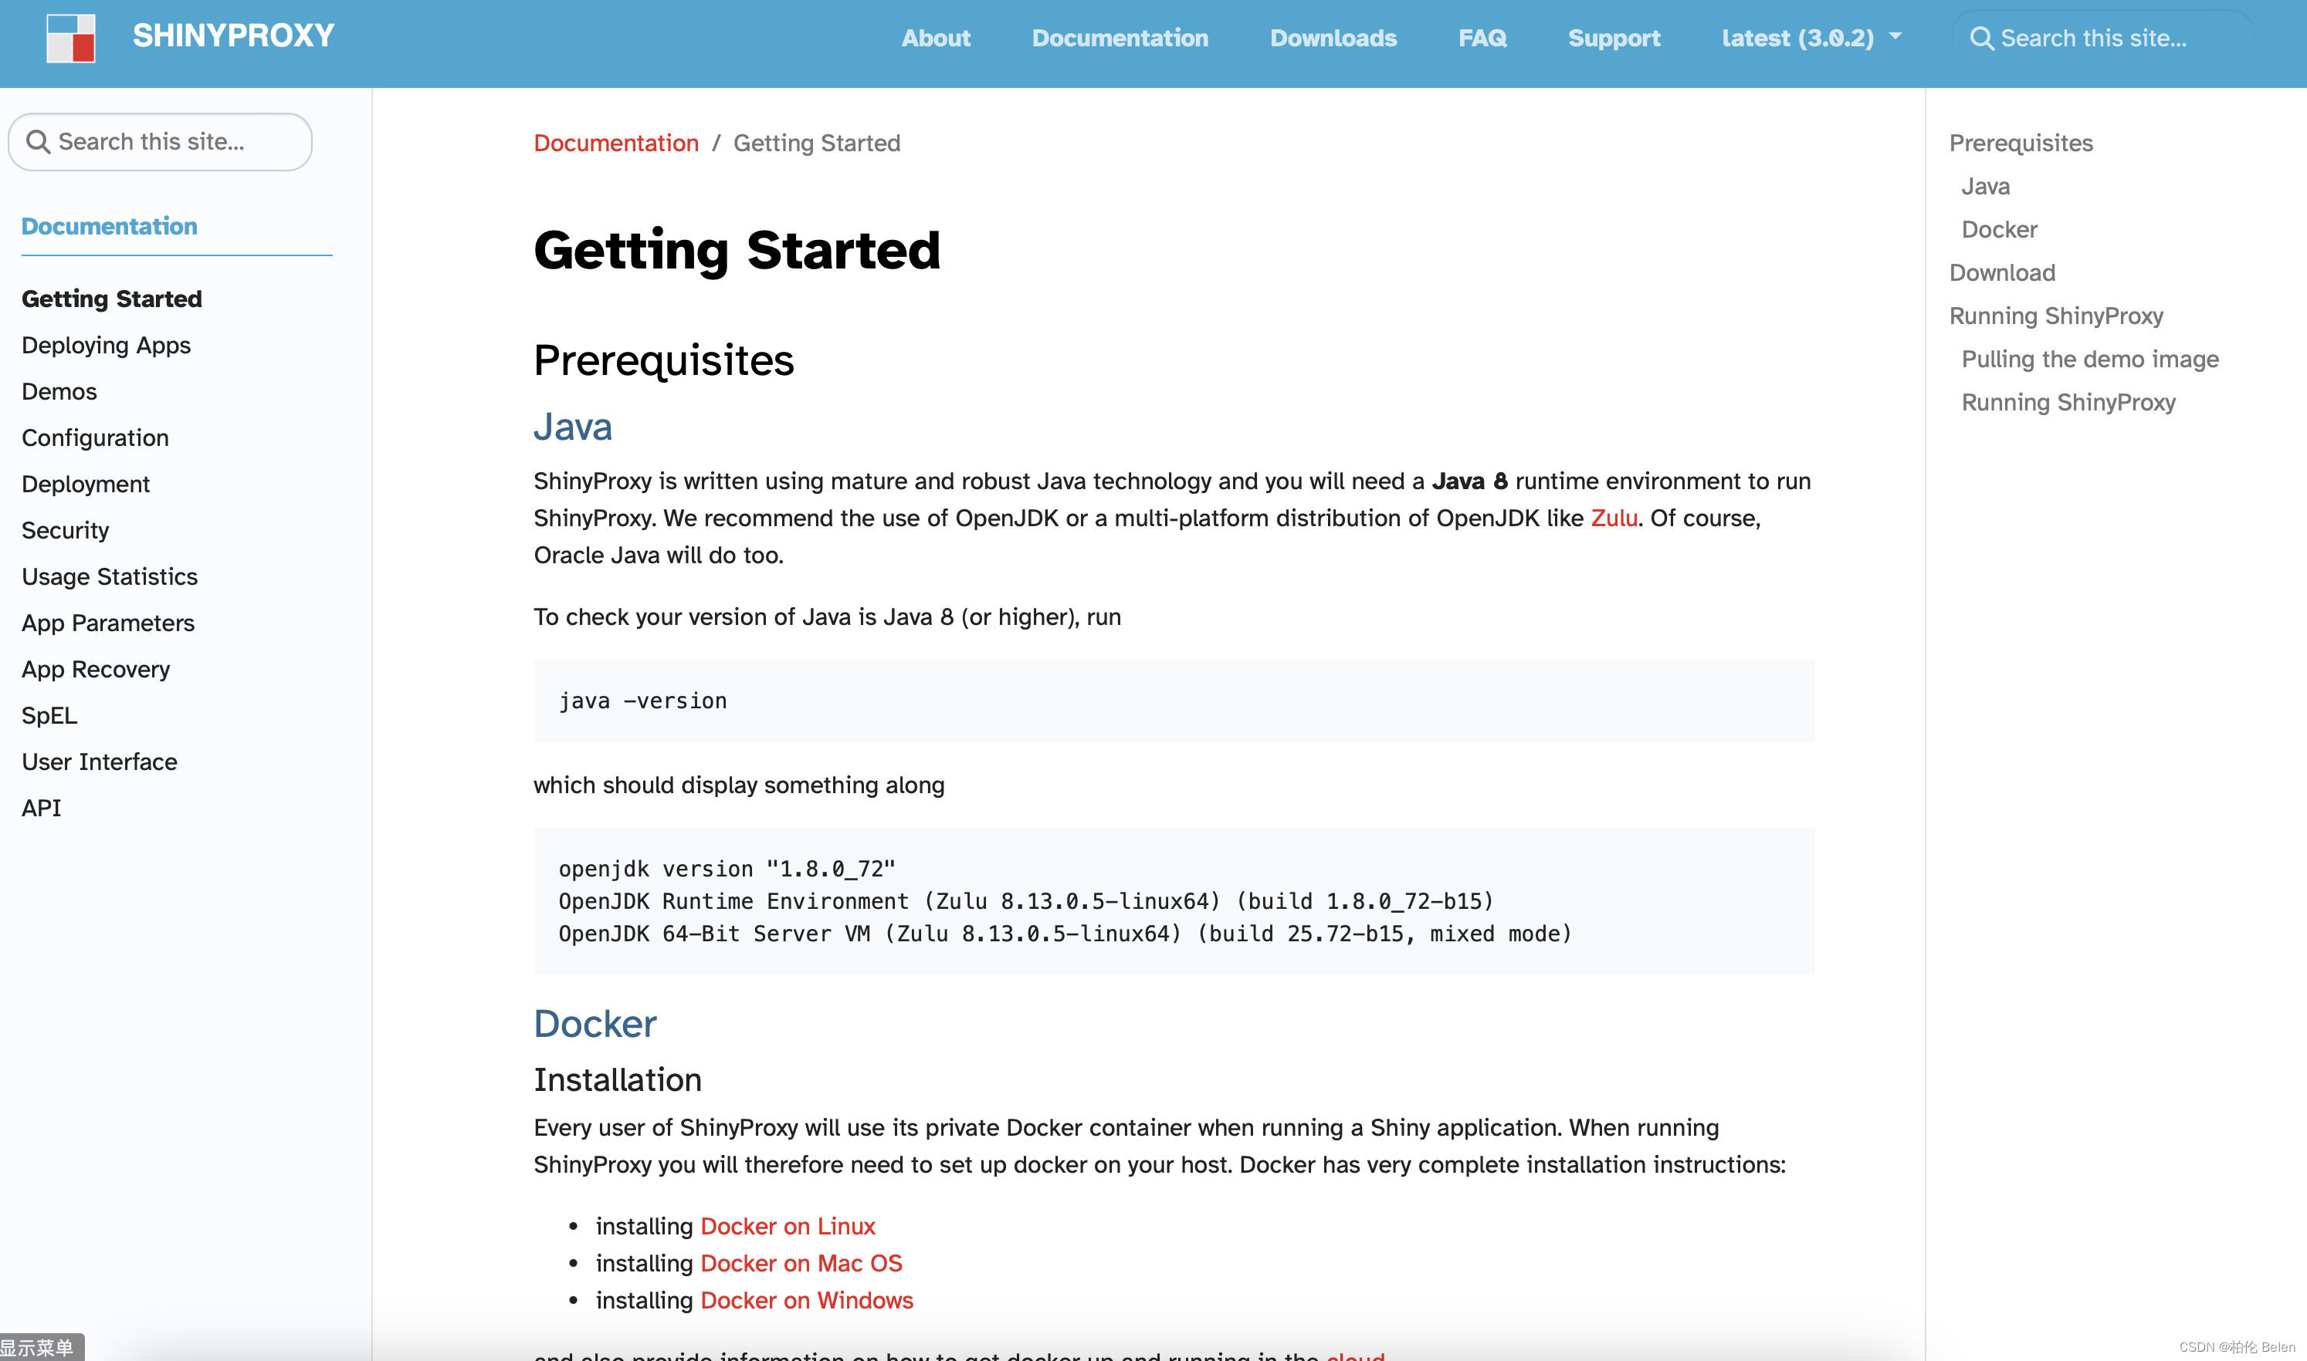Open Usage Statistics in sidebar

pyautogui.click(x=110, y=577)
